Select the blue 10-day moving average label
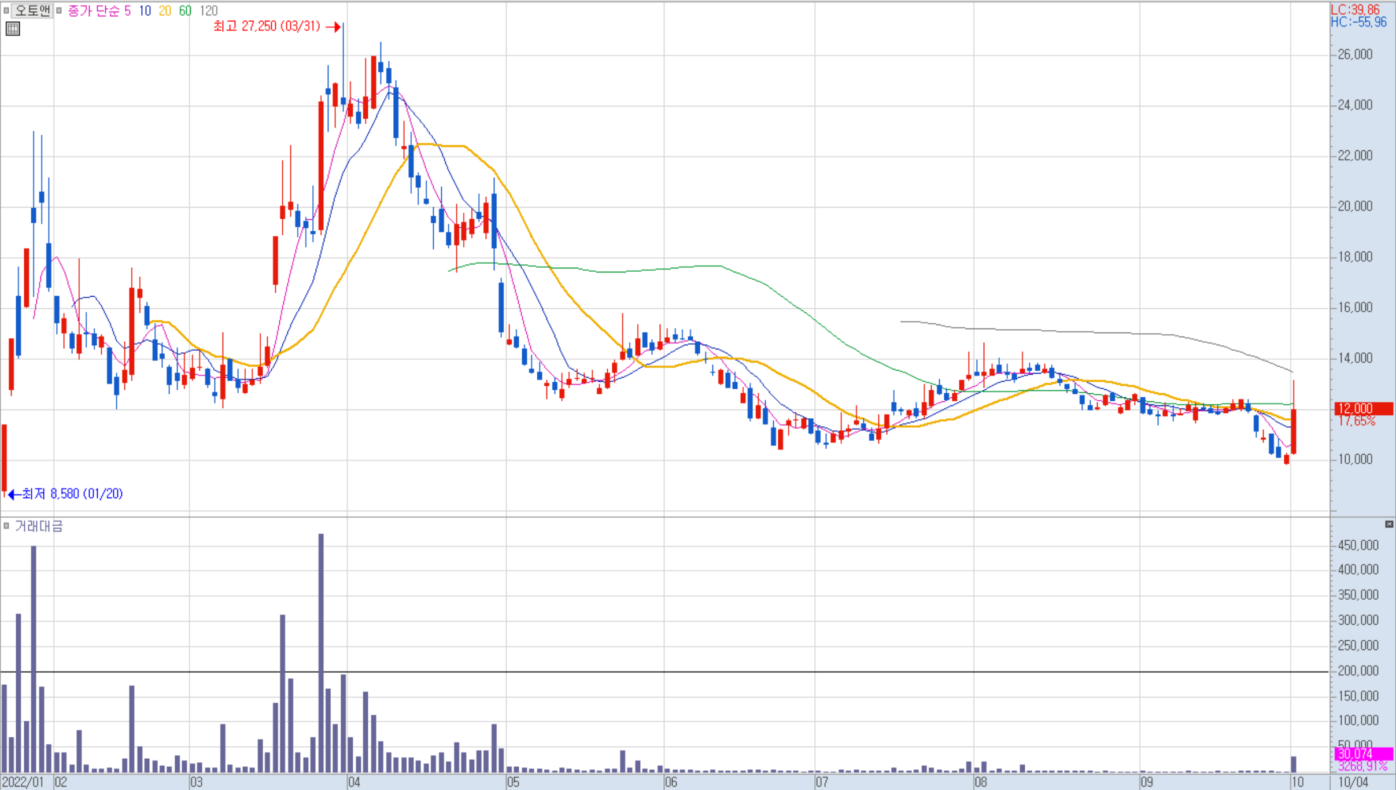 (x=145, y=10)
